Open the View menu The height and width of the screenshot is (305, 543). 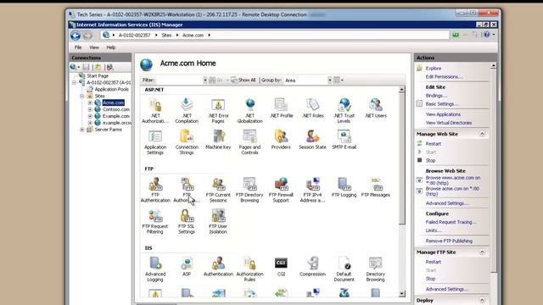click(94, 47)
